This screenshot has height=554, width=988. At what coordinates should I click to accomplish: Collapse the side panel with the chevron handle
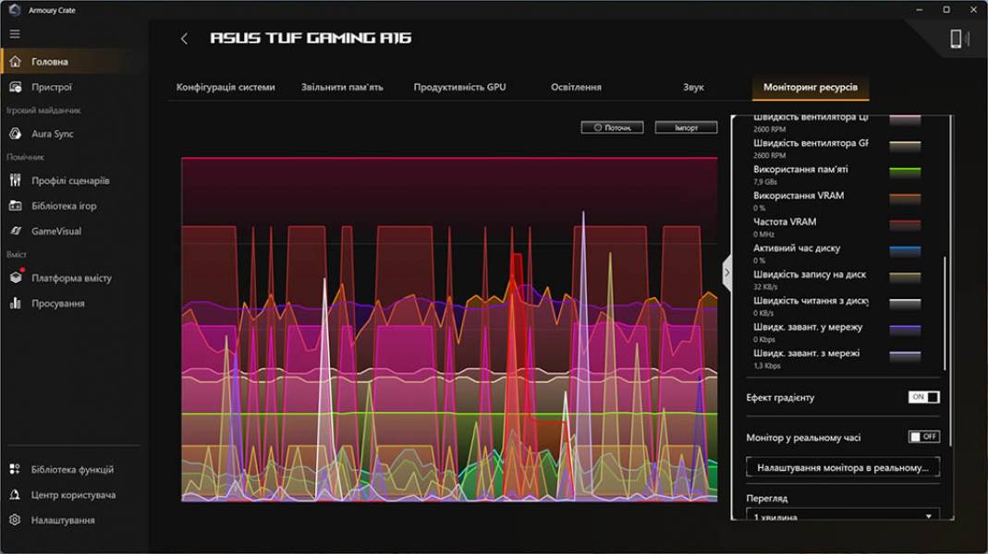[x=726, y=272]
